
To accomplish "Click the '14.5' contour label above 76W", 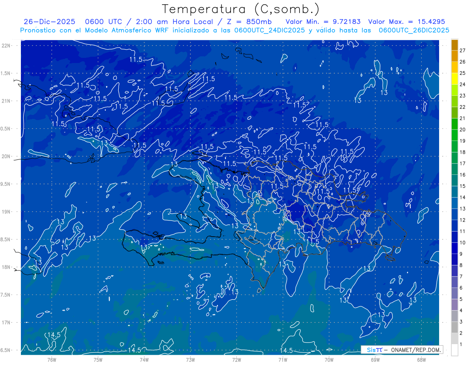I will [54, 335].
